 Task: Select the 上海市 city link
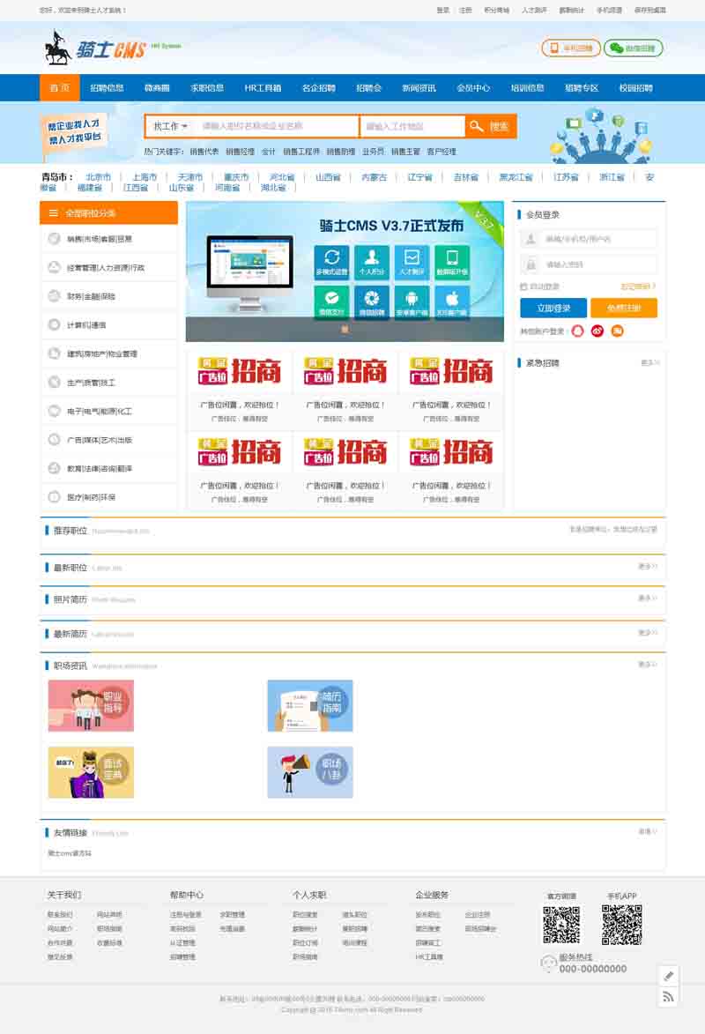(x=145, y=177)
